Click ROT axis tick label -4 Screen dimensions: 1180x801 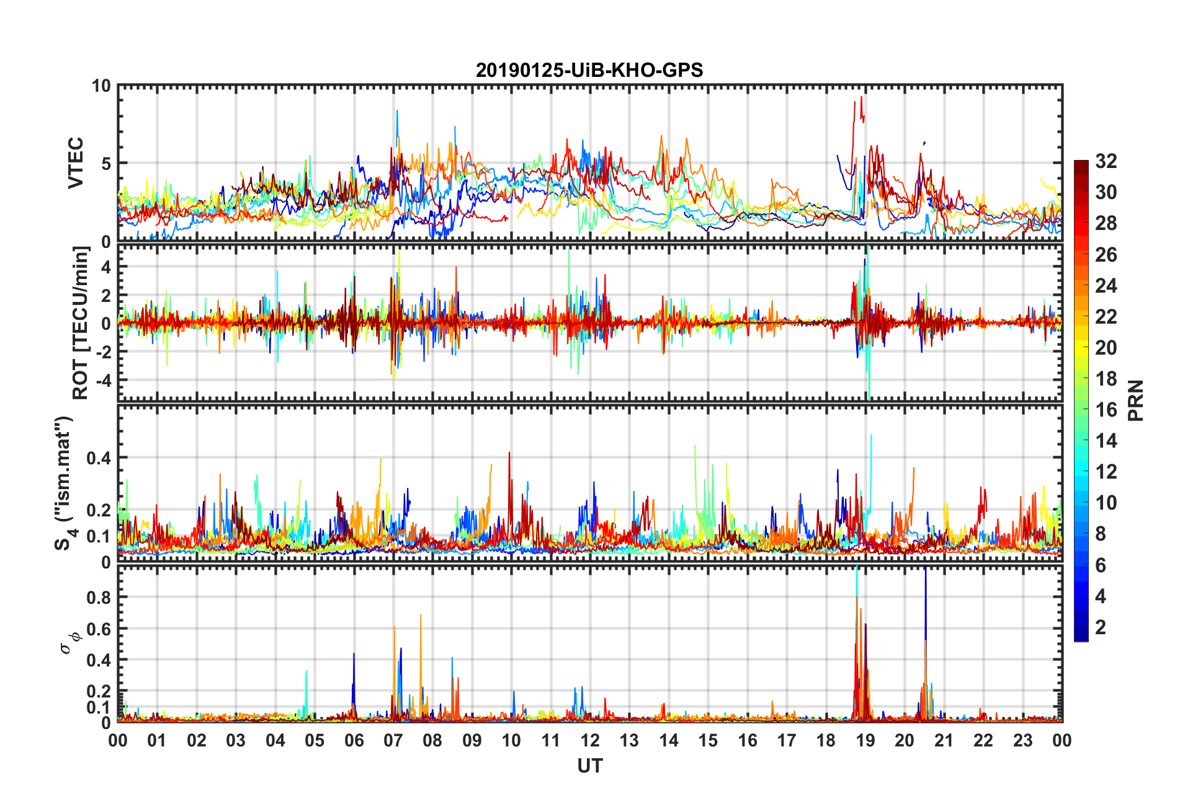point(103,379)
